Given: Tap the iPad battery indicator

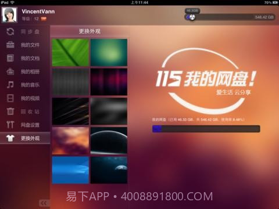Looking at the screenshot, I should pyautogui.click(x=276, y=2).
